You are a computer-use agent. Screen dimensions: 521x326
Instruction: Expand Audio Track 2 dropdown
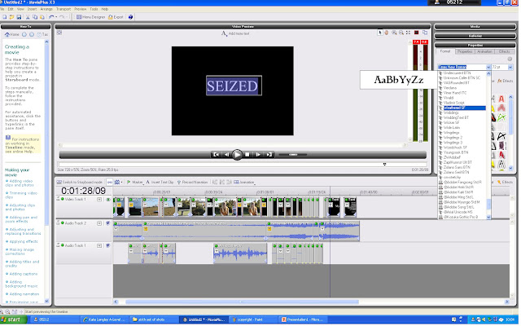99,223
